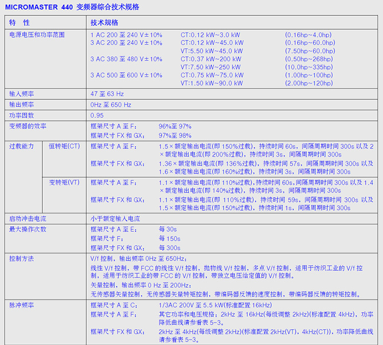Click 'VT:7.50 kW~250 kW' value

(x=210, y=67)
